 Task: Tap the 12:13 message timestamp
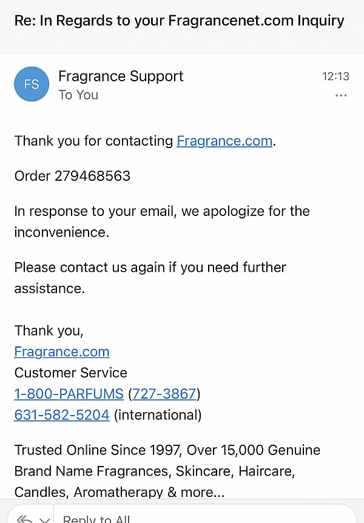pos(335,76)
